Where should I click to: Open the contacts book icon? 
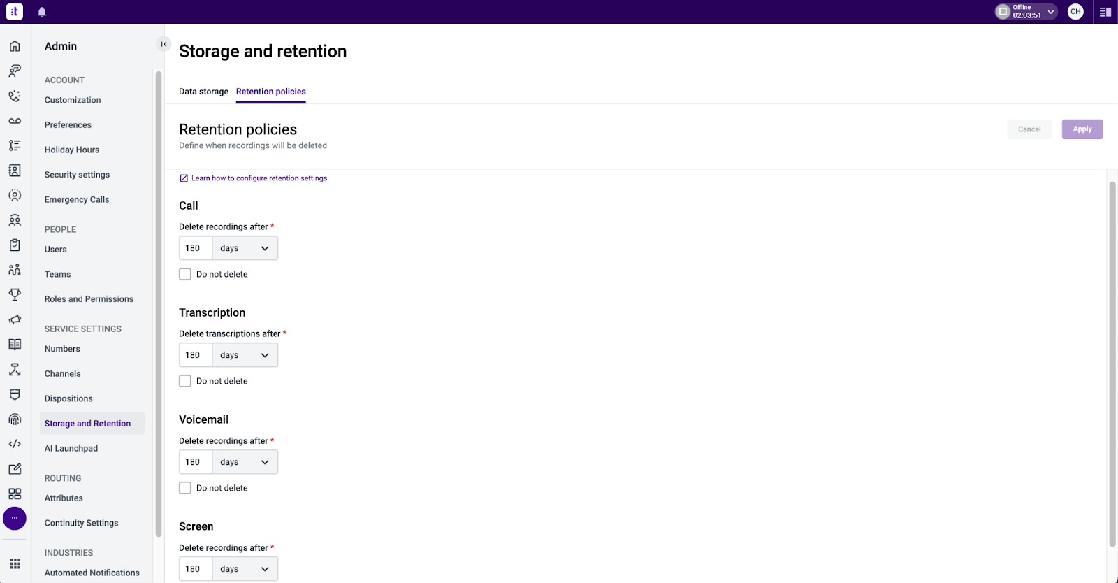[x=15, y=171]
